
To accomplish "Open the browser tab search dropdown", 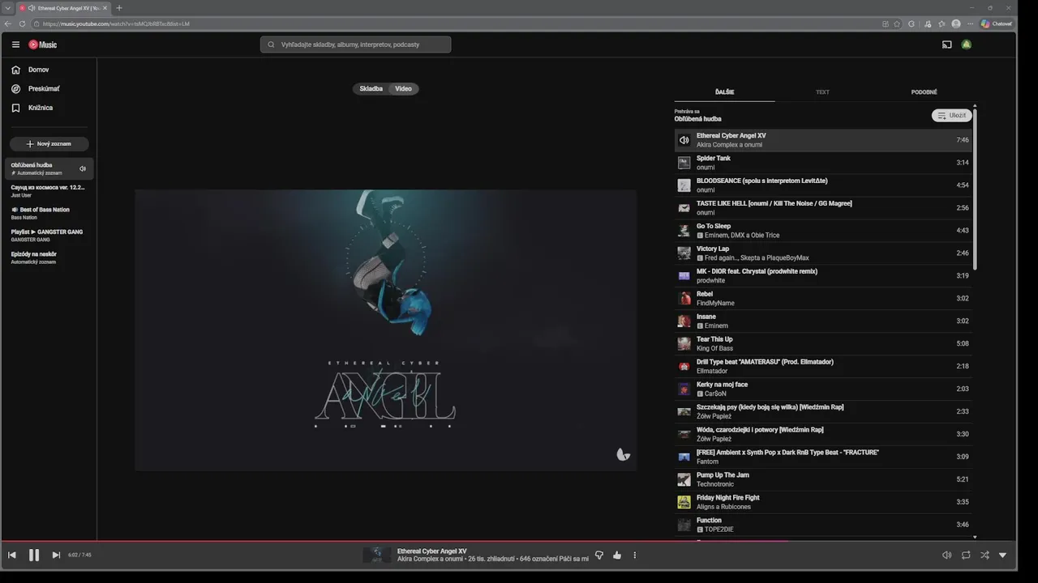I will point(7,8).
